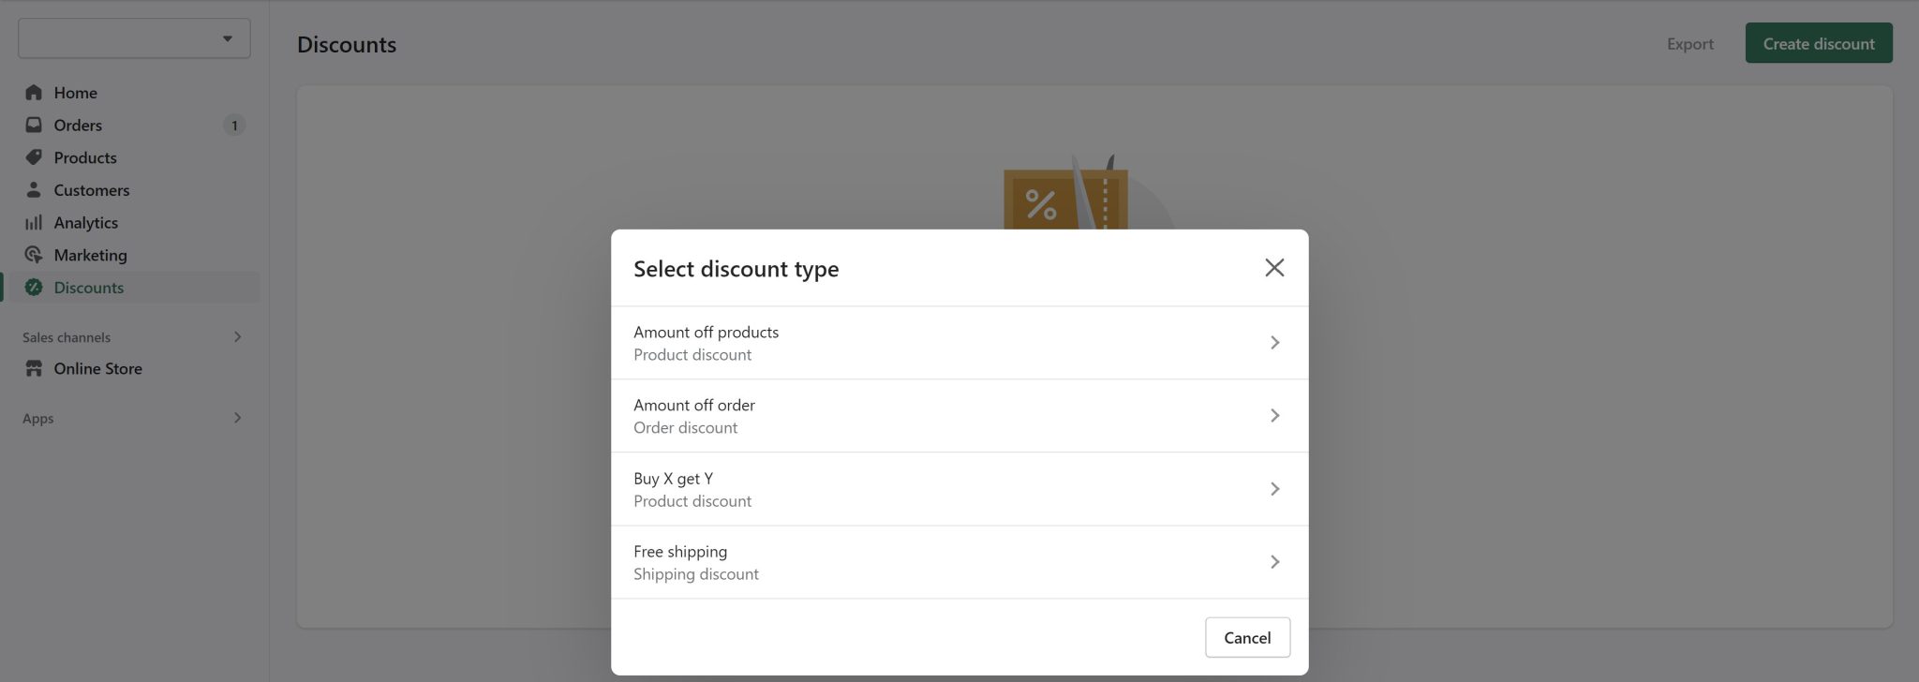Click the Create discount button
Screen dimensions: 1919x682
(x=1818, y=43)
